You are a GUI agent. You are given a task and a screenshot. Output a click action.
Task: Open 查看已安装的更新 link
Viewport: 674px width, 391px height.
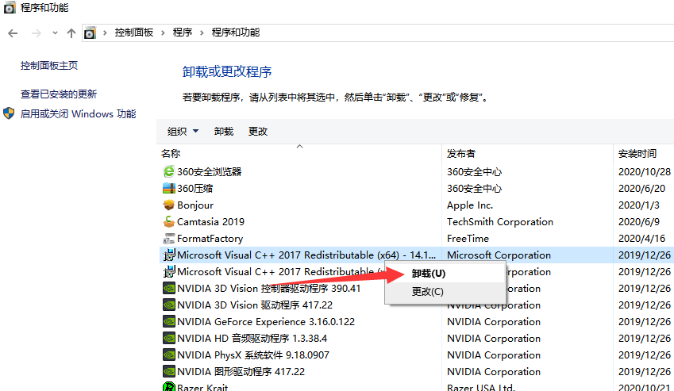click(59, 94)
